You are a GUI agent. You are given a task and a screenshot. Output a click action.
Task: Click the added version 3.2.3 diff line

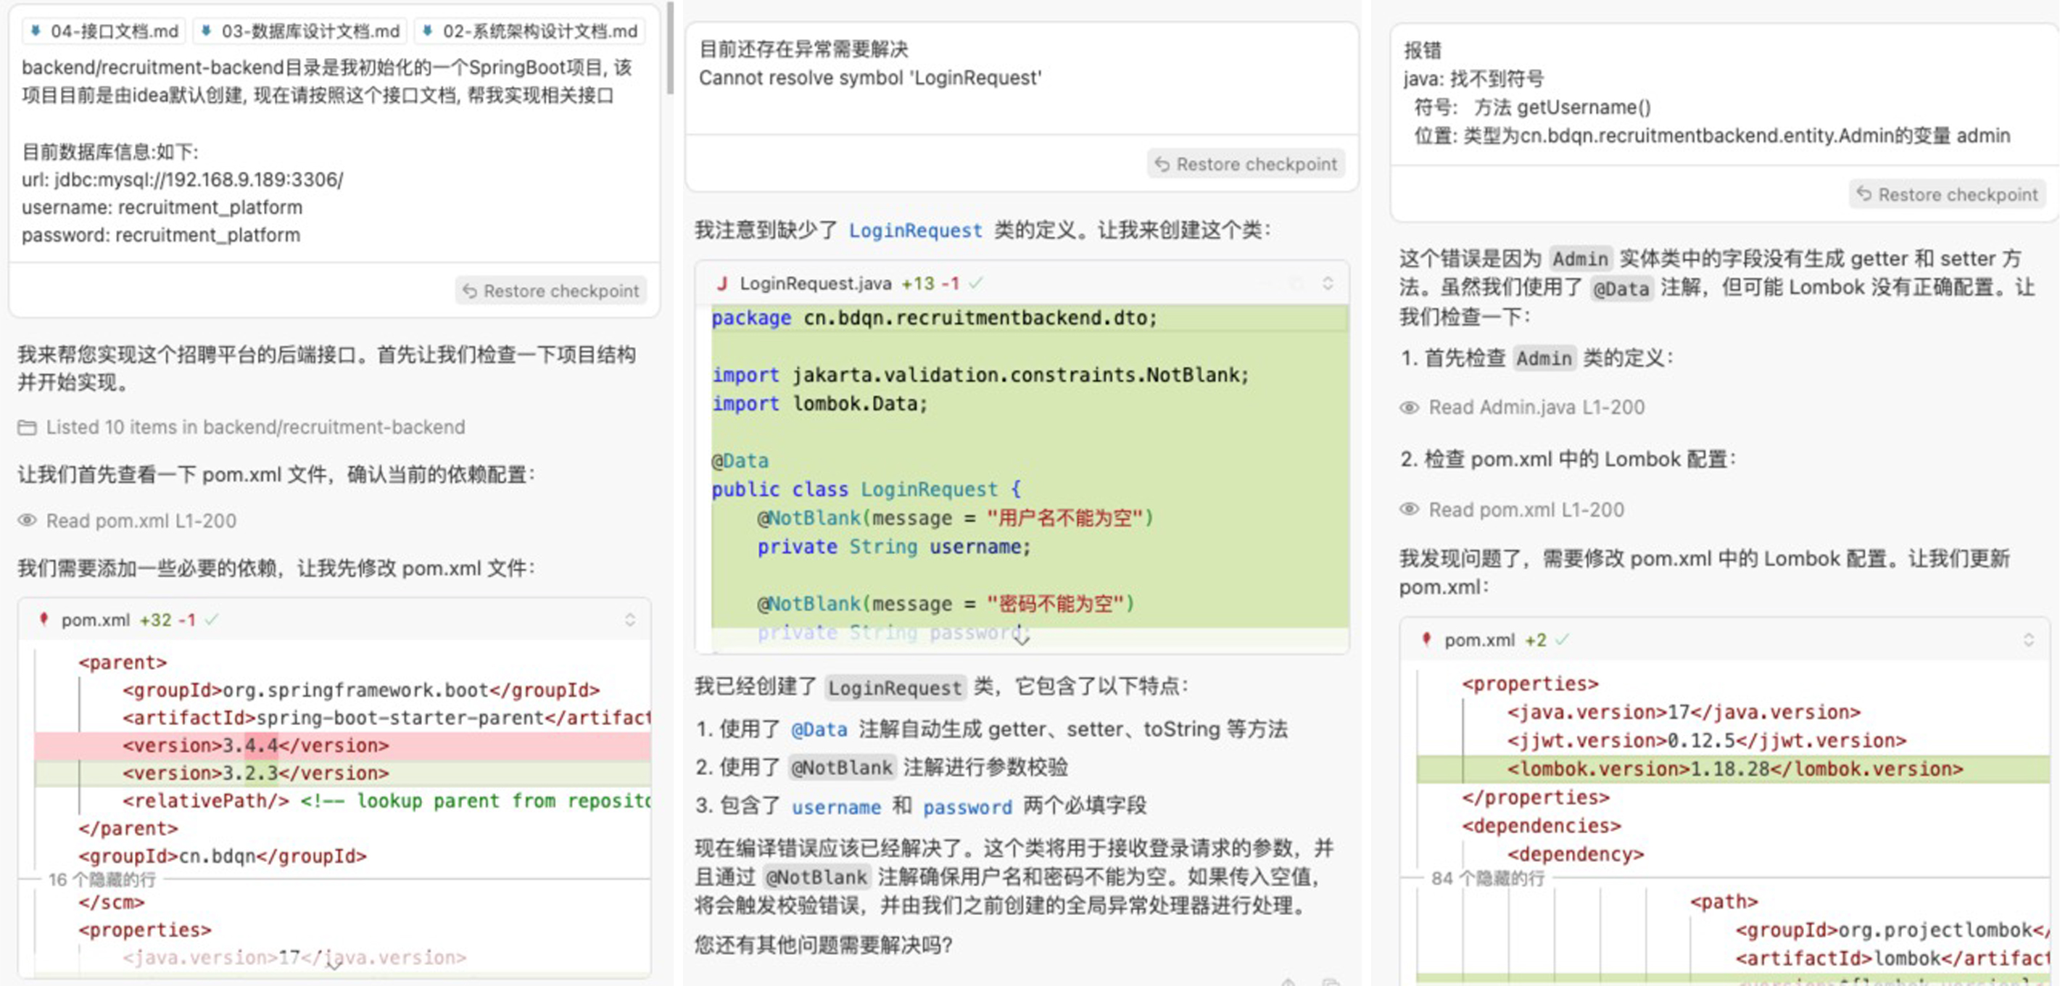click(342, 774)
